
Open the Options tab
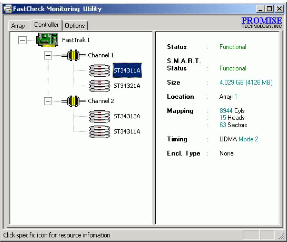(75, 26)
